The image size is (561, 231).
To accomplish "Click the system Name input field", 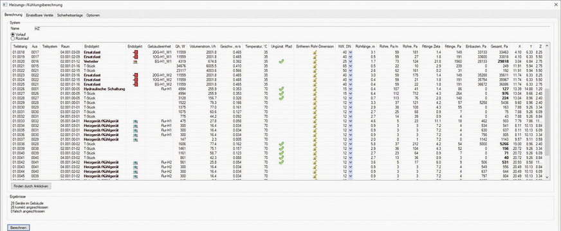I will [291, 28].
